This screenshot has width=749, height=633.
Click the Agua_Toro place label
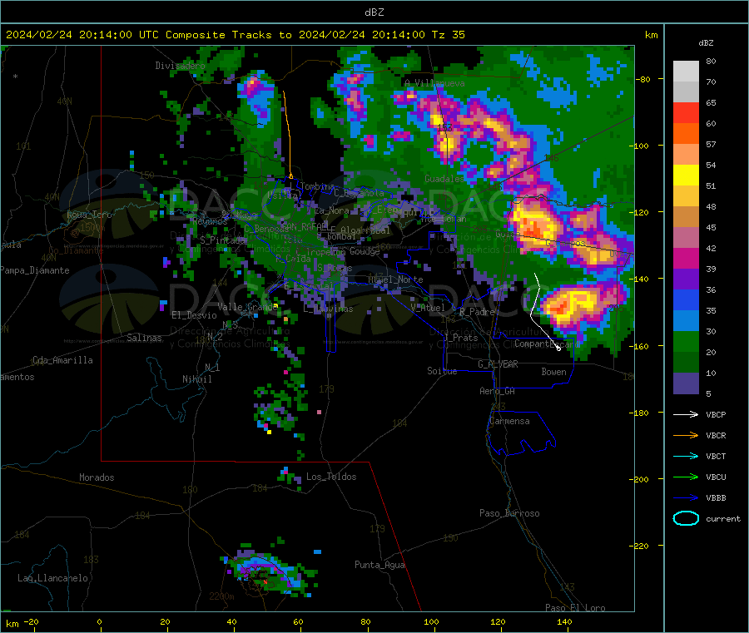[x=89, y=215]
